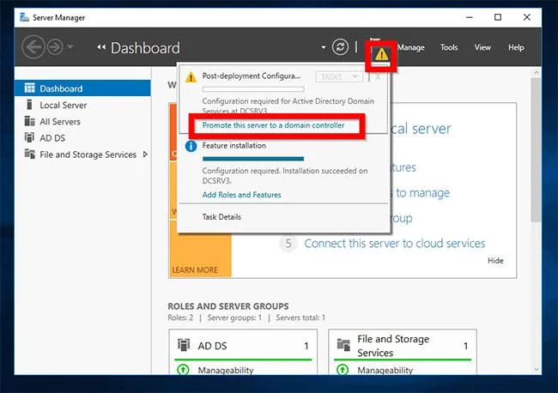Open the View menu
Screen dimensions: 558x393
click(482, 47)
